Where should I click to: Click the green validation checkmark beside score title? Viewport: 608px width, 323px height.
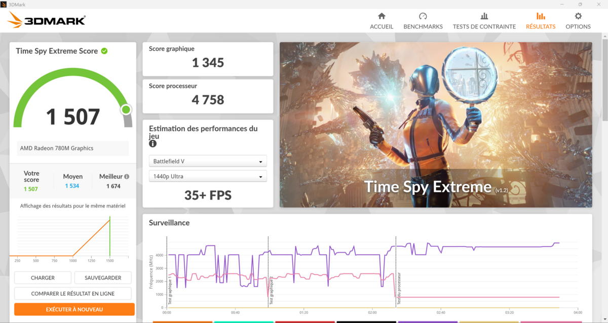[104, 51]
